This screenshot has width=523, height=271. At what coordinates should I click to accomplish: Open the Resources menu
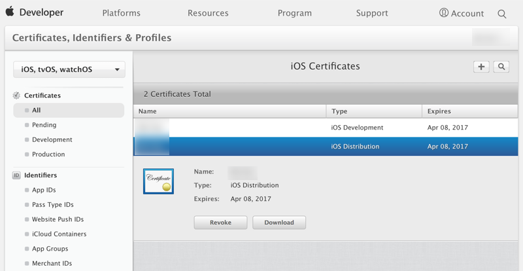(x=208, y=13)
